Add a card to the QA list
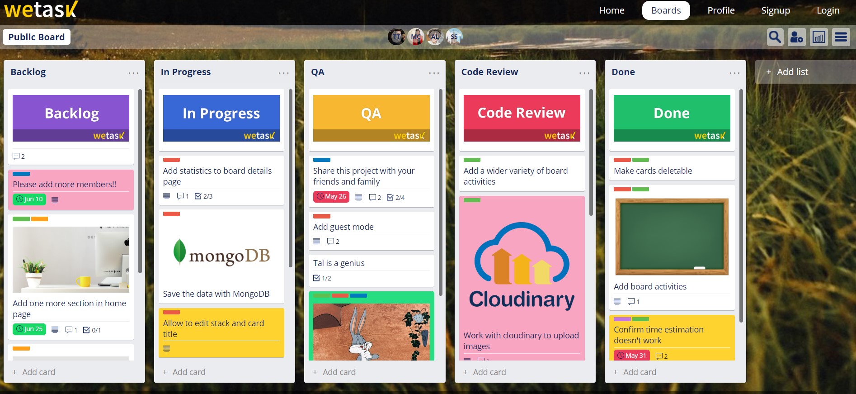856x394 pixels. tap(334, 372)
